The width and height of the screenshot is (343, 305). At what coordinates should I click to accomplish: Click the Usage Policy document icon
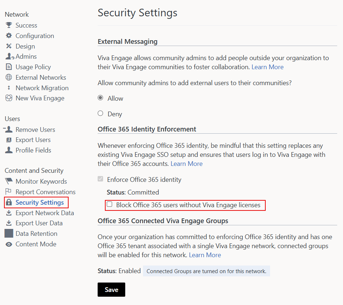click(9, 67)
